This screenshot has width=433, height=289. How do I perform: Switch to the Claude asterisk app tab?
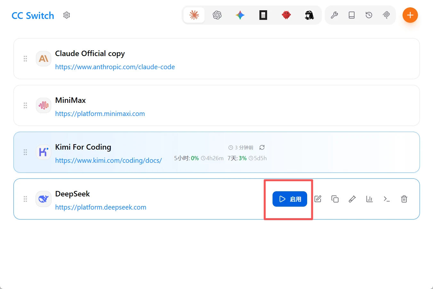(x=194, y=15)
